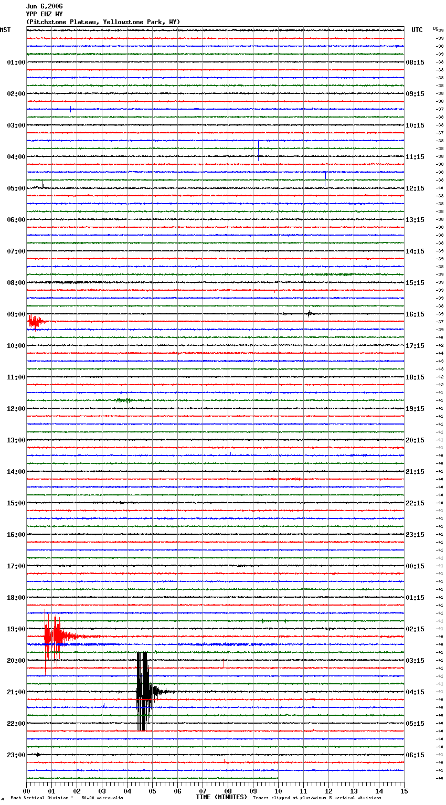
Task: Click the large clipped black earthquake waveform
Action: pyautogui.click(x=144, y=691)
